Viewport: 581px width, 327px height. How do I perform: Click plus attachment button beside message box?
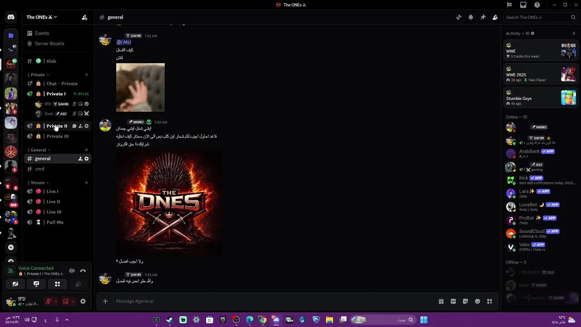[105, 301]
